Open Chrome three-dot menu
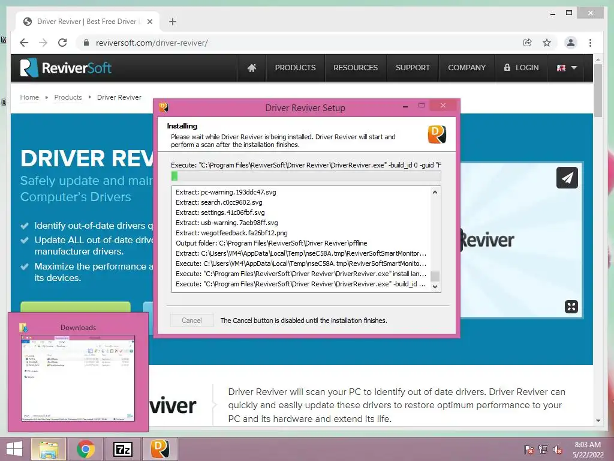 tap(590, 43)
